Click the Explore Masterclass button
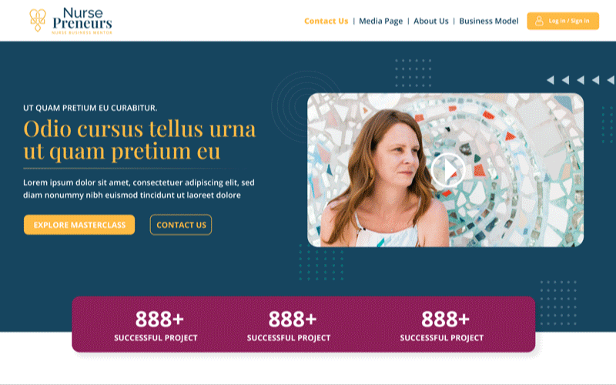Image resolution: width=616 pixels, height=385 pixels. [79, 225]
